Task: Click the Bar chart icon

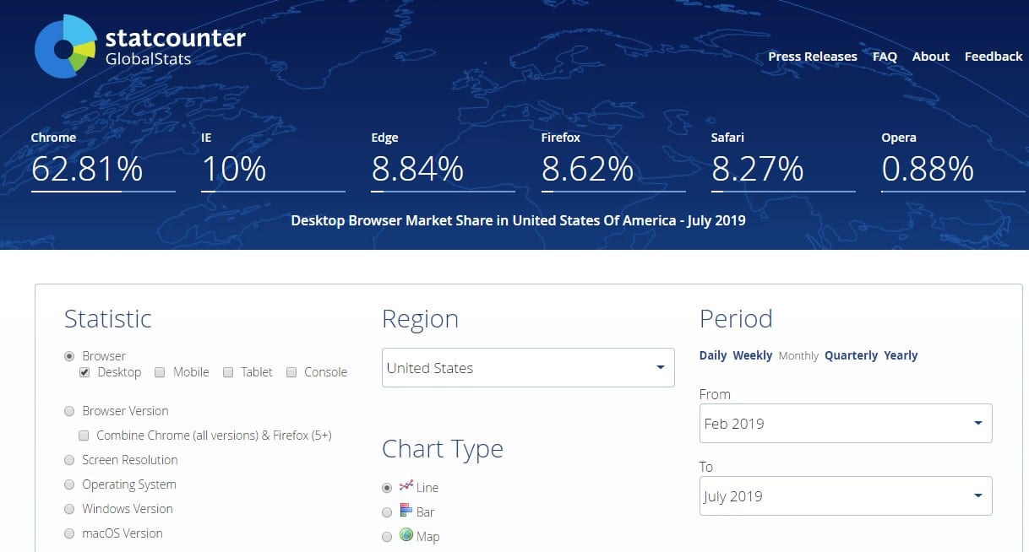Action: coord(406,510)
